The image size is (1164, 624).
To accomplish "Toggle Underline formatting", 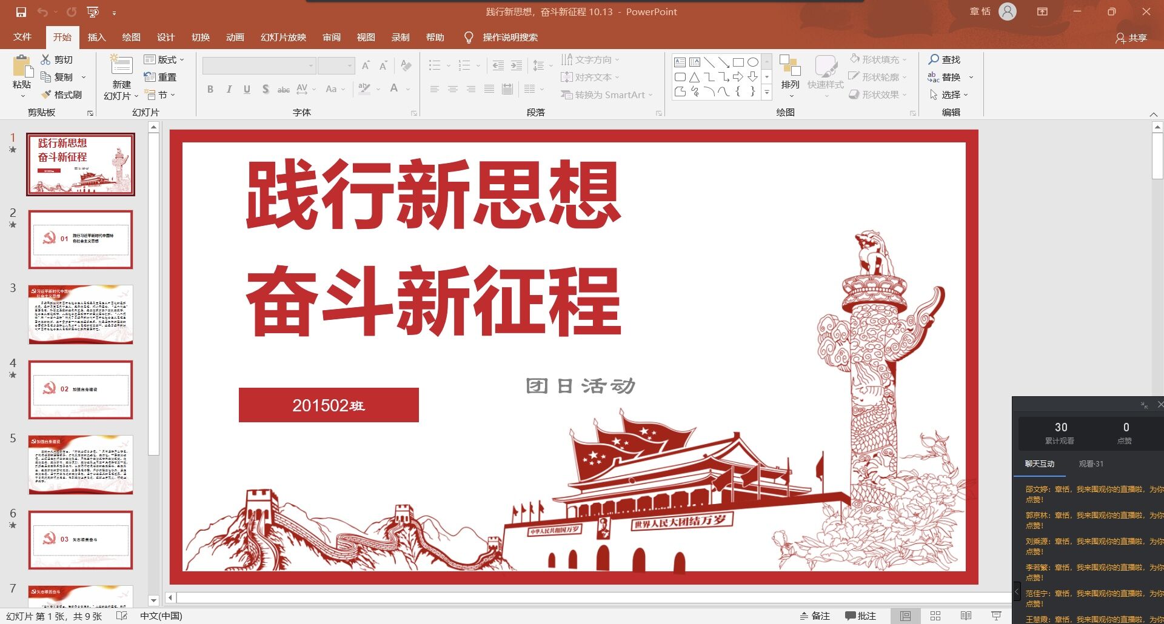I will point(247,89).
